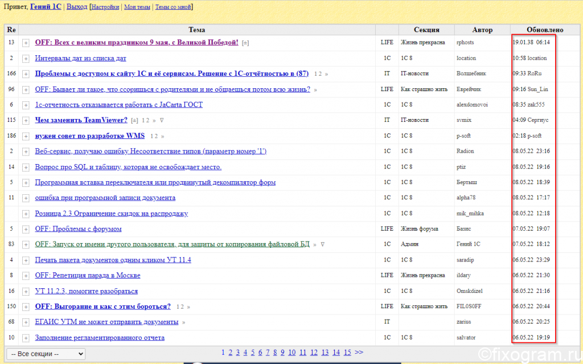Expand the plus box beside 'Чем заменить TeamViewer?'
The width and height of the screenshot is (583, 364).
[26, 121]
